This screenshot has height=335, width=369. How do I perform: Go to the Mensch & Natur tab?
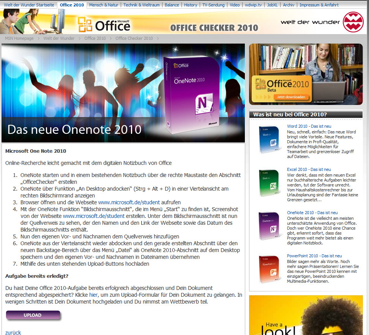coord(104,5)
